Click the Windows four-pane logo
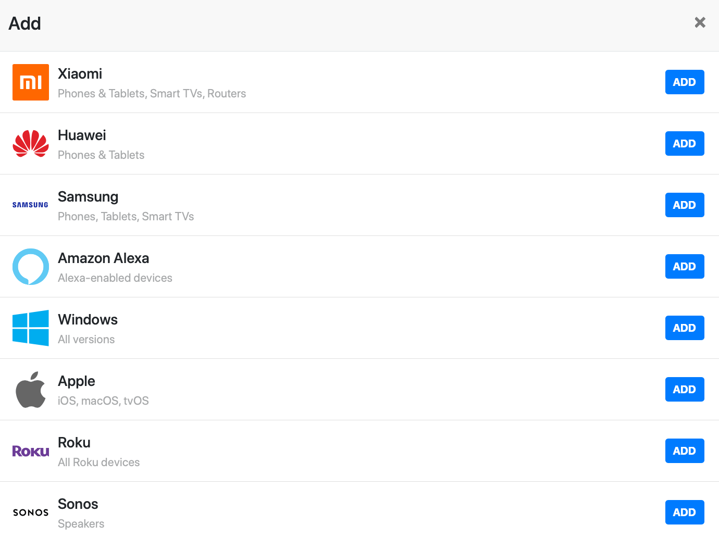 [x=31, y=328]
